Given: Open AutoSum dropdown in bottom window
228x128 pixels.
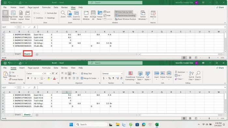Looking at the screenshot, I should click(187, 72).
